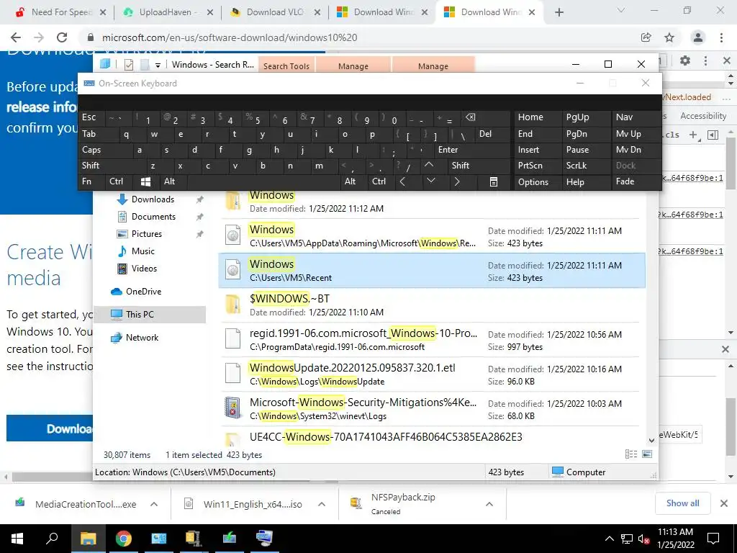The image size is (737, 553).
Task: Open a new Chrome tab
Action: pyautogui.click(x=559, y=12)
